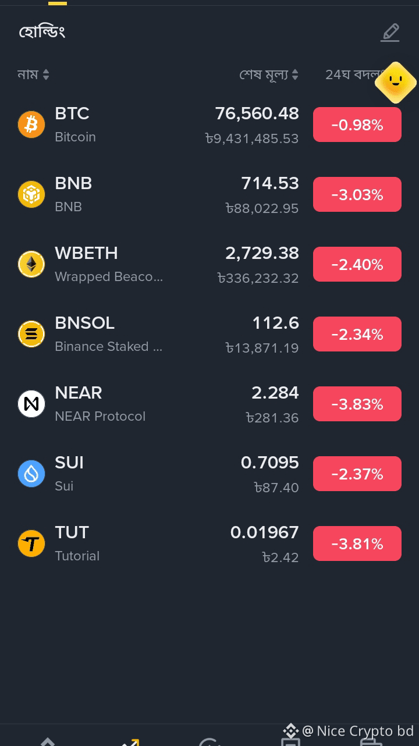Tap the NEAR Protocol logo icon
The width and height of the screenshot is (419, 746).
[x=31, y=404]
